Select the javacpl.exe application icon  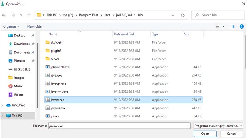pos(47,83)
